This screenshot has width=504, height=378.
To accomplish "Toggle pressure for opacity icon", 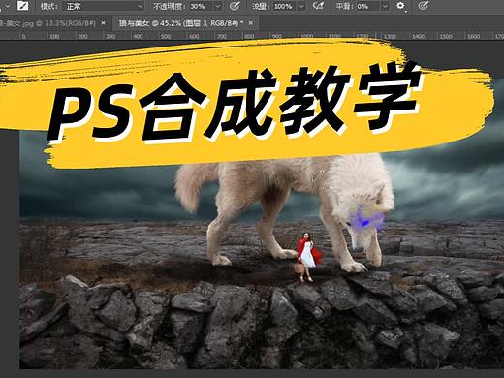I will tap(235, 6).
